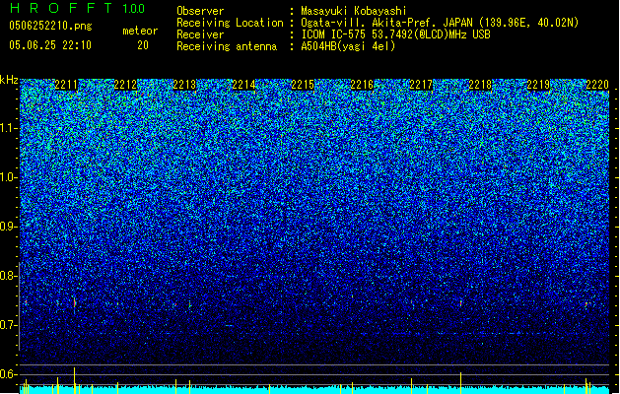Click the 2214 time marker
This screenshot has height=394, width=620.
point(243,85)
